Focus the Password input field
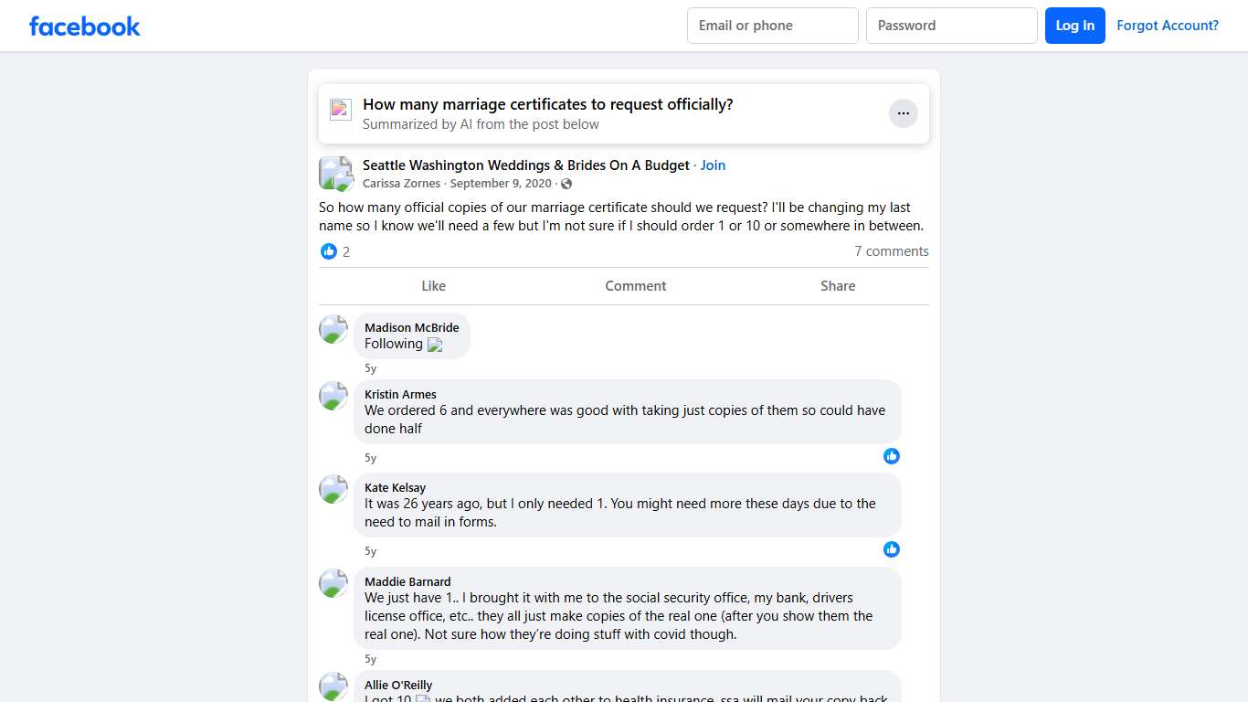The width and height of the screenshot is (1248, 702). pos(951,26)
